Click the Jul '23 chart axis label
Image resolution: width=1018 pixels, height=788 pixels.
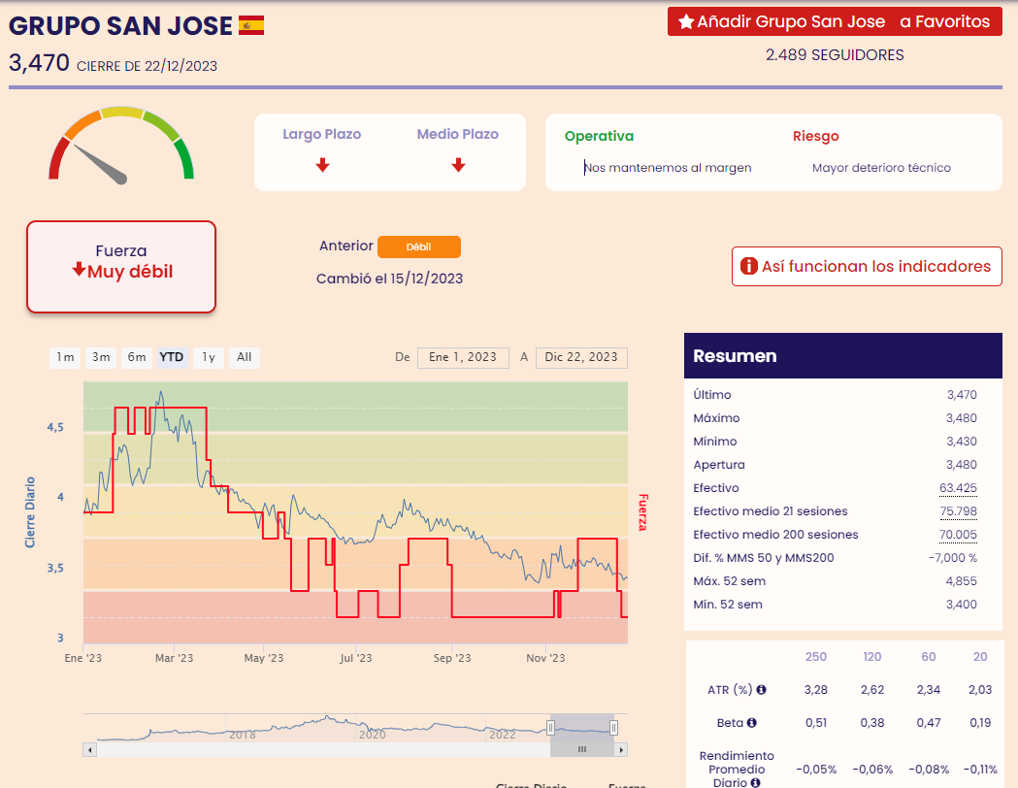356,658
